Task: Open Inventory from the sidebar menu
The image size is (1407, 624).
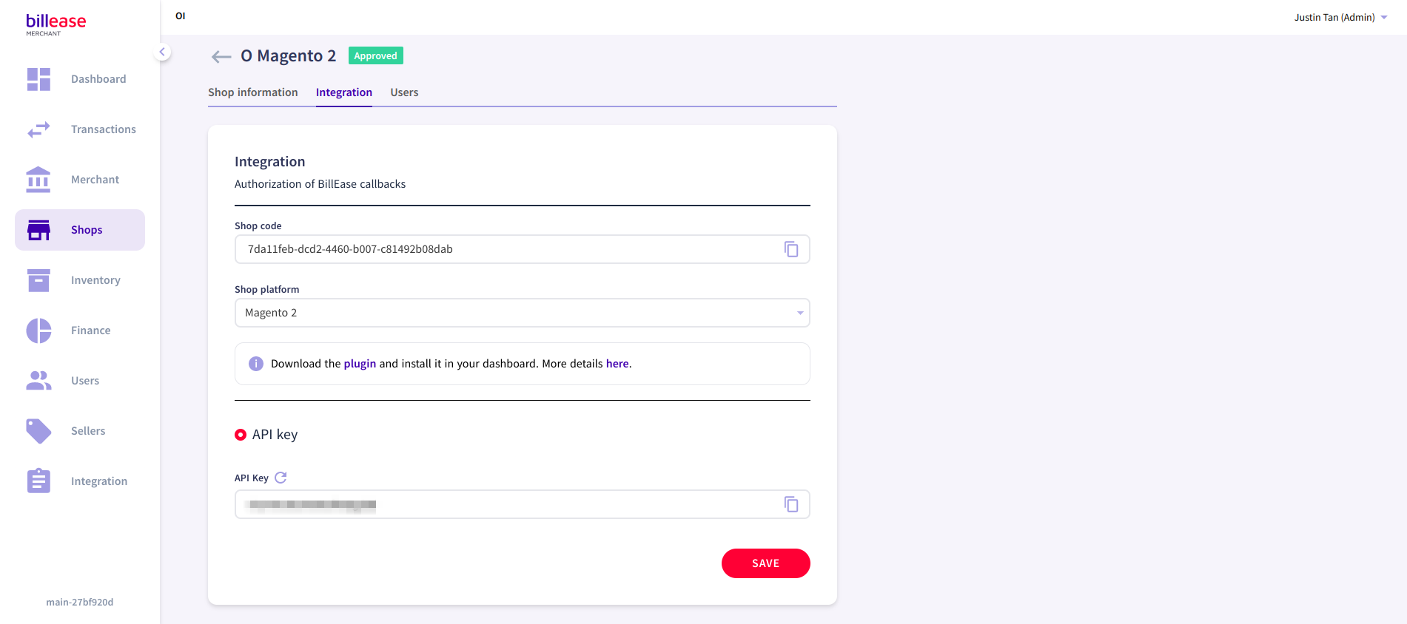Action: tap(80, 280)
